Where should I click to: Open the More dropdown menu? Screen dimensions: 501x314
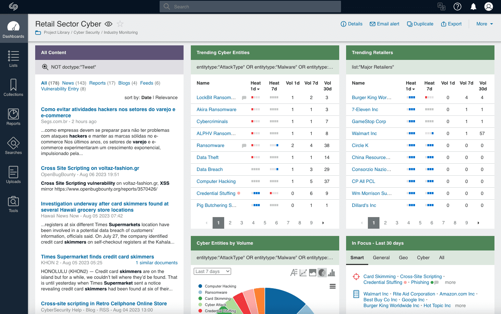tap(485, 24)
